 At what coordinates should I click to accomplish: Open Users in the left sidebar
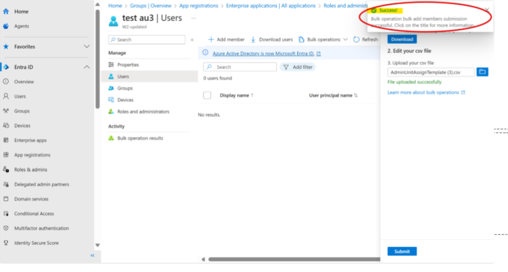coord(20,96)
